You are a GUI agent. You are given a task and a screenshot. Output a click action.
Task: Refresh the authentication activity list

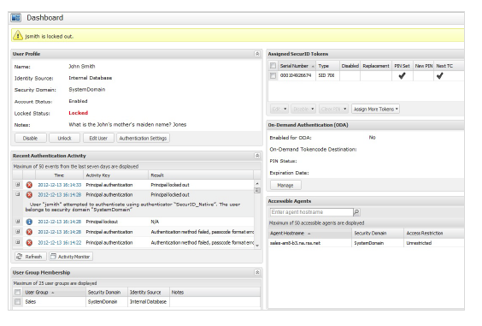[x=31, y=257]
